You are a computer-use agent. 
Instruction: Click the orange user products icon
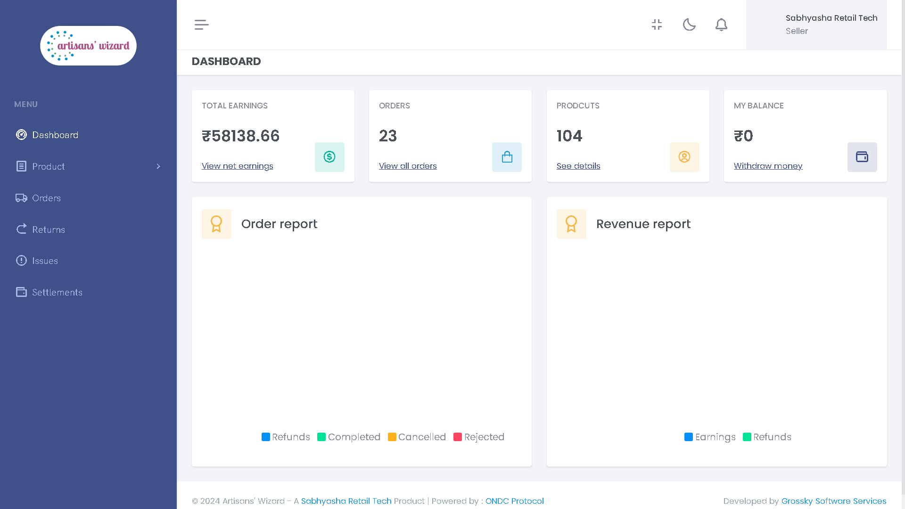tap(684, 157)
